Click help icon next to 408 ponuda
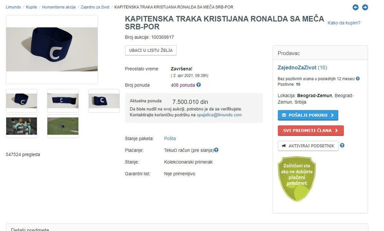Viewport: 384px width, 231px height. tap(199, 85)
